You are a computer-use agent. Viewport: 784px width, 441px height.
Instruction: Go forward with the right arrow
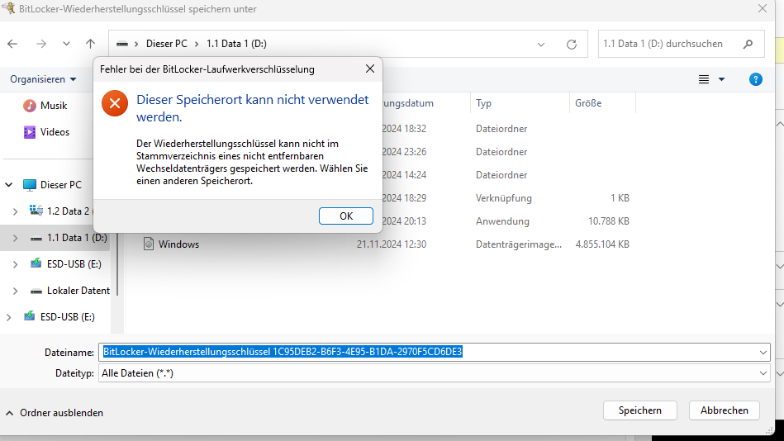click(x=41, y=44)
